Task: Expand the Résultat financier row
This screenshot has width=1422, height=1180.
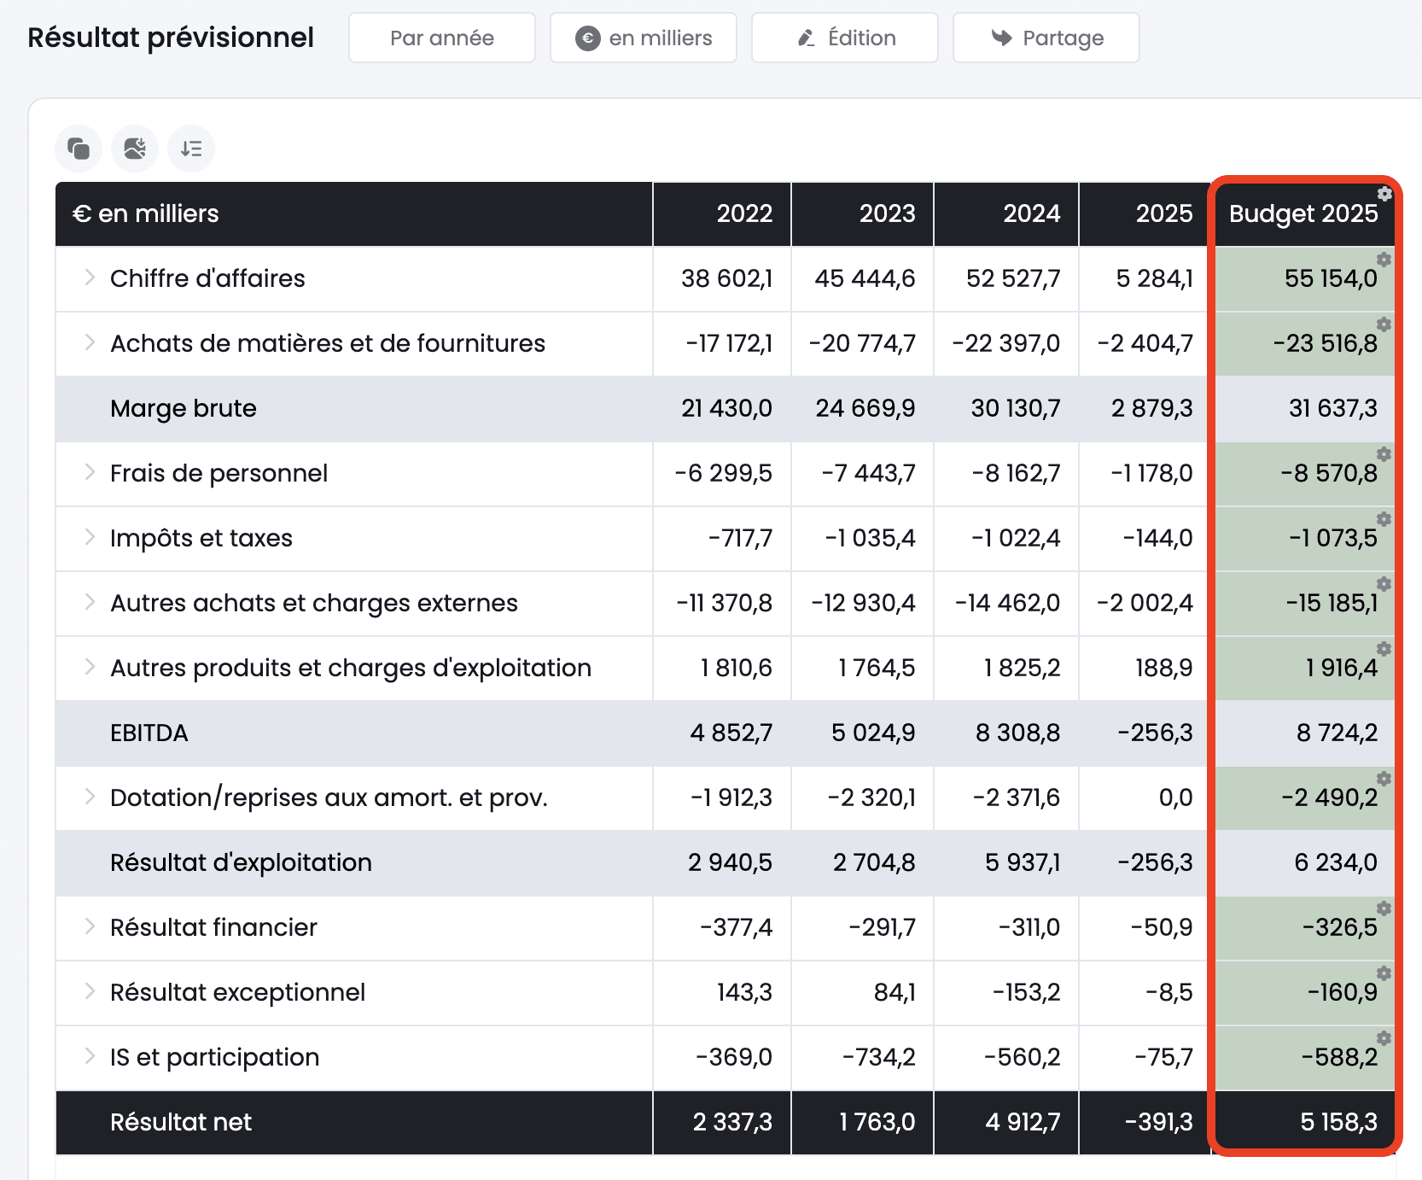Action: (90, 926)
